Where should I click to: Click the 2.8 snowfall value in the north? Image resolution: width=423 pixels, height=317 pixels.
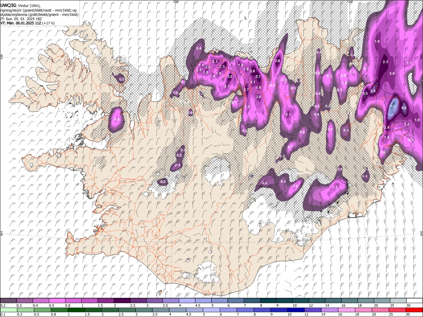(x=278, y=61)
